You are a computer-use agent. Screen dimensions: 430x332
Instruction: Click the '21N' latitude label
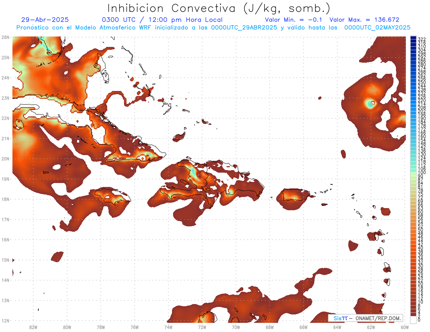[5, 138]
